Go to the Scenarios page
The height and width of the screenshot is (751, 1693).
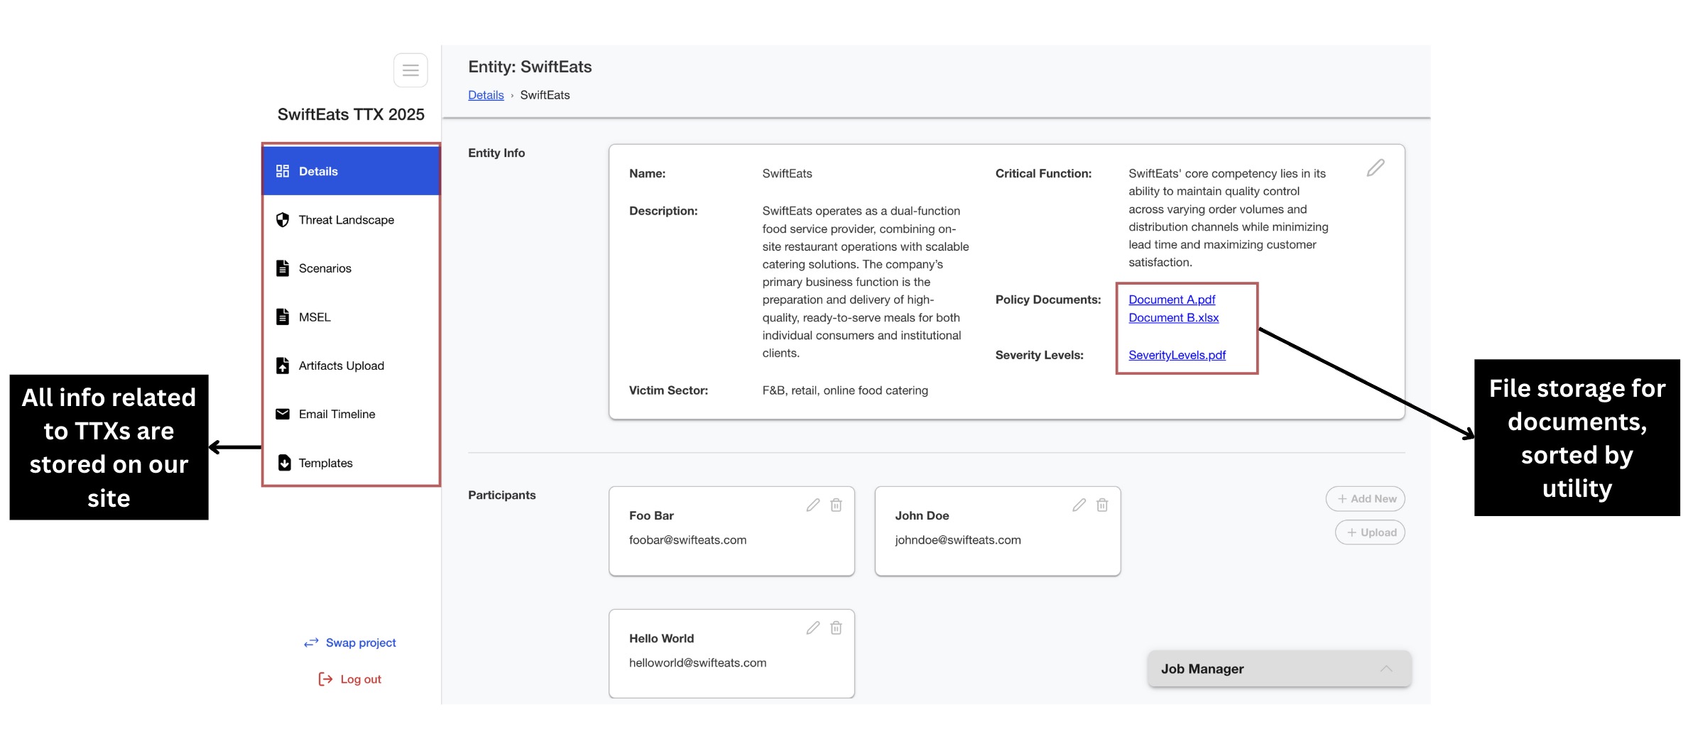click(x=325, y=268)
